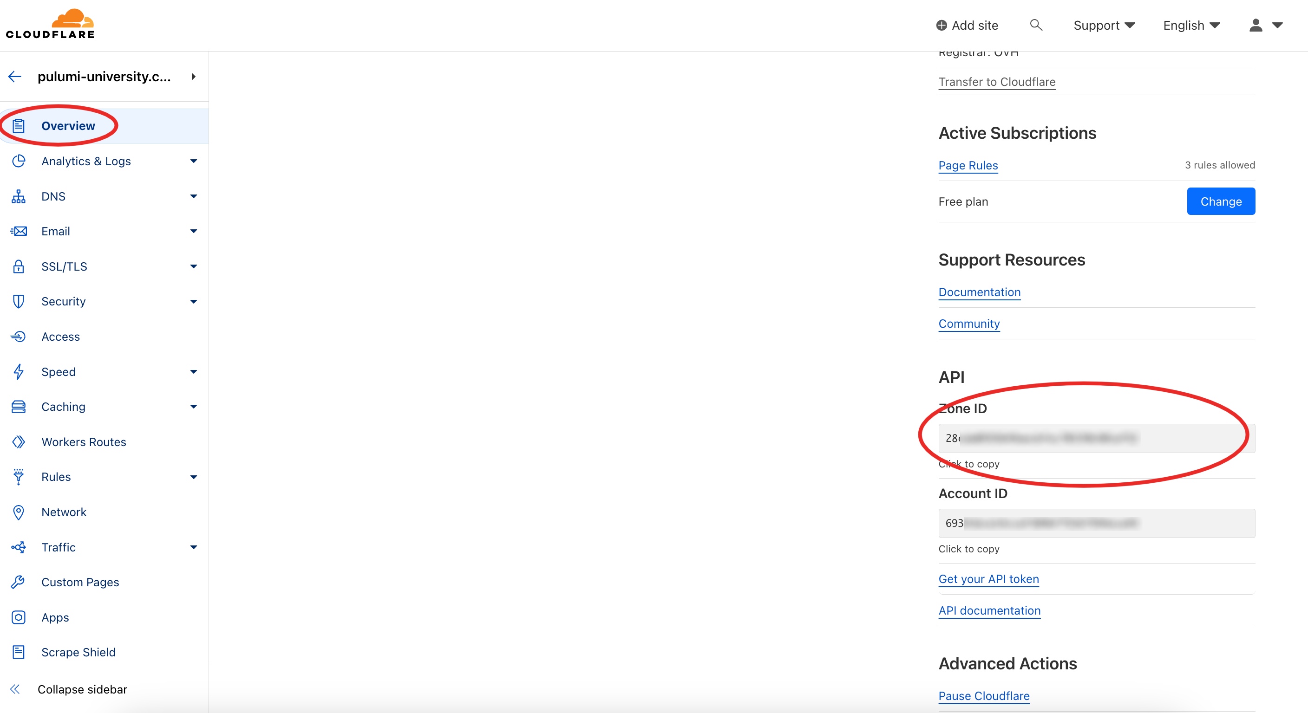Image resolution: width=1308 pixels, height=713 pixels.
Task: Click the Free plan text
Action: coord(963,202)
